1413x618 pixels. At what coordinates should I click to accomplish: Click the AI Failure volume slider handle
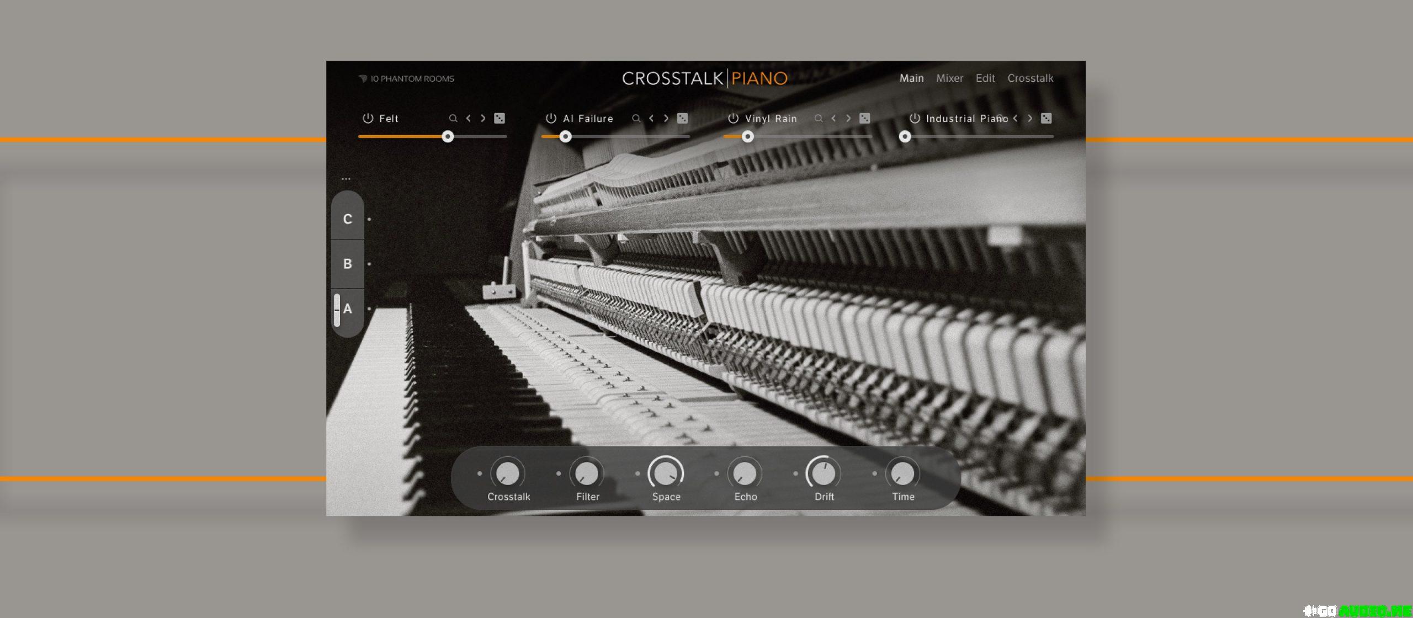coord(565,136)
